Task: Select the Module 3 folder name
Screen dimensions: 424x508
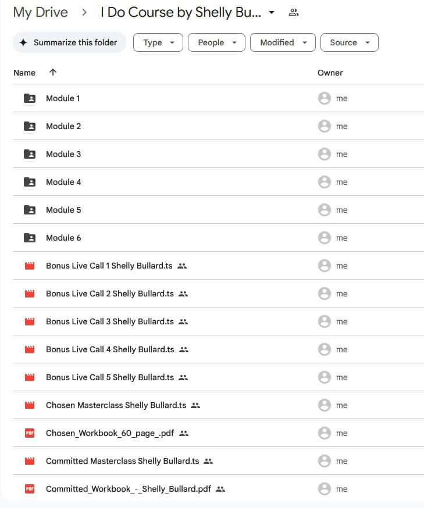Action: pyautogui.click(x=63, y=154)
